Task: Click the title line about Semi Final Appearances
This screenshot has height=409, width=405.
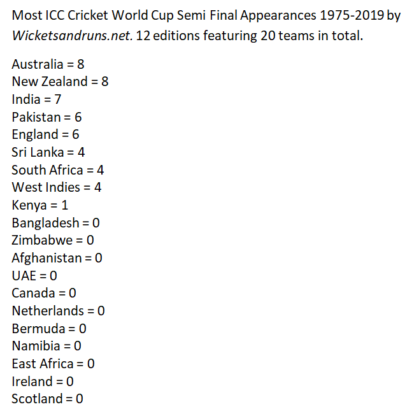Action: (206, 15)
